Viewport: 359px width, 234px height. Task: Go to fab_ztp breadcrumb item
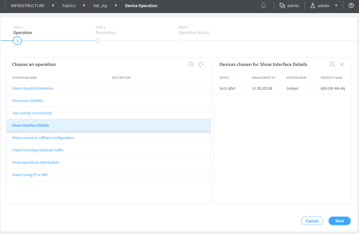100,6
